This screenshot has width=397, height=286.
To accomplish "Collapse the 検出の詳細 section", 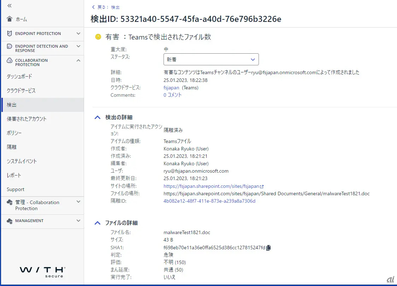I will [x=98, y=117].
